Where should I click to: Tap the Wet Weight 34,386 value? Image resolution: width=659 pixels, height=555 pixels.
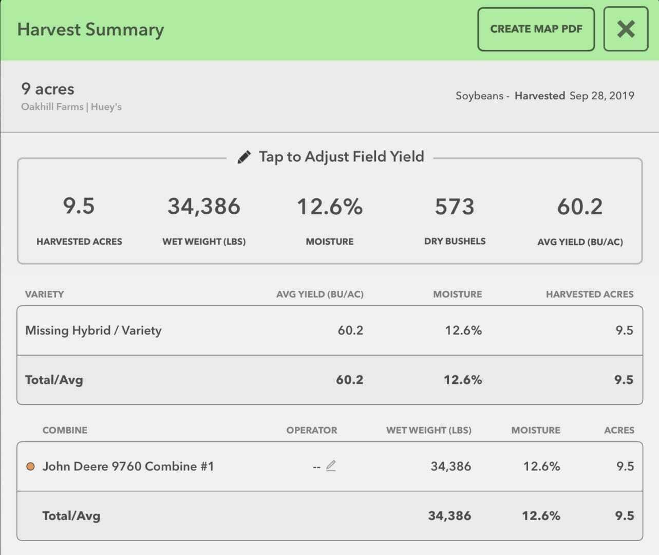coord(204,207)
